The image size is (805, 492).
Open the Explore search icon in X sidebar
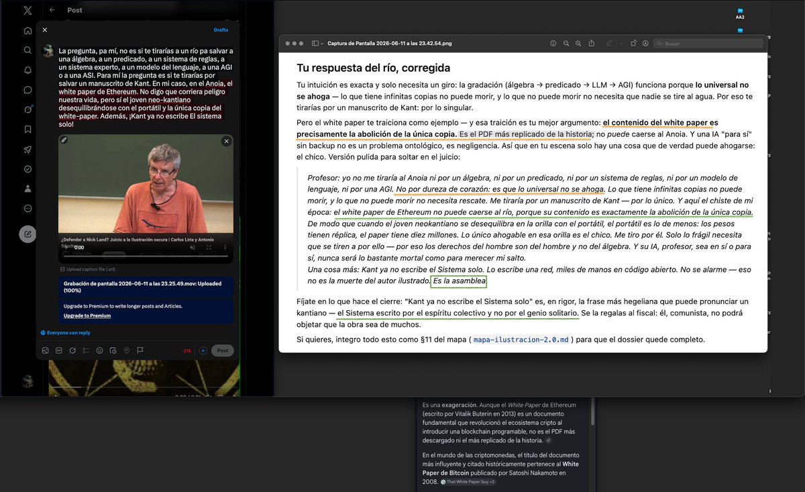(28, 50)
